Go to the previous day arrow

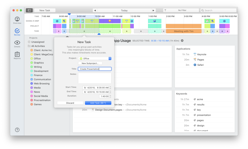tap(95, 10)
